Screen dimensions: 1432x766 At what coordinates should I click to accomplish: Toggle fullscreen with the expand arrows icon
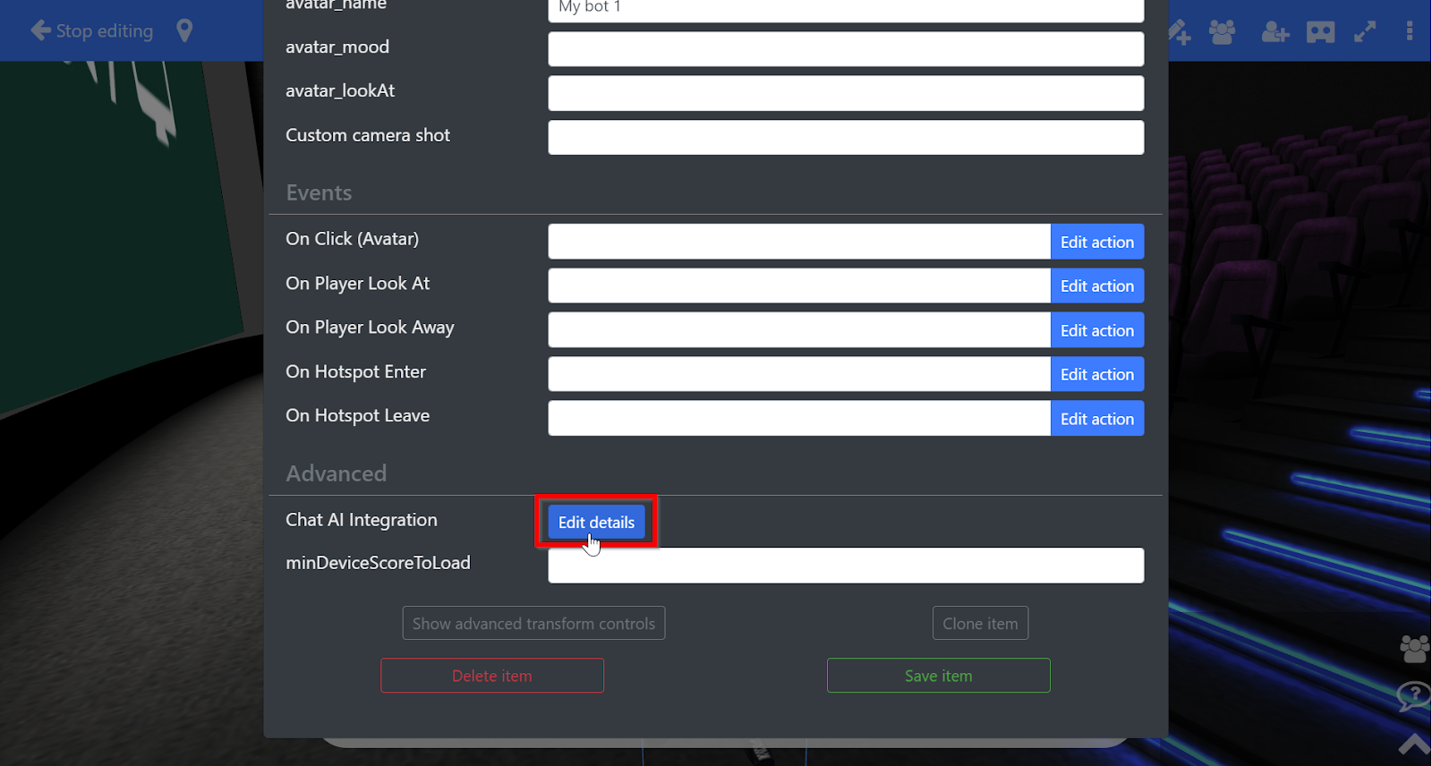click(1365, 32)
